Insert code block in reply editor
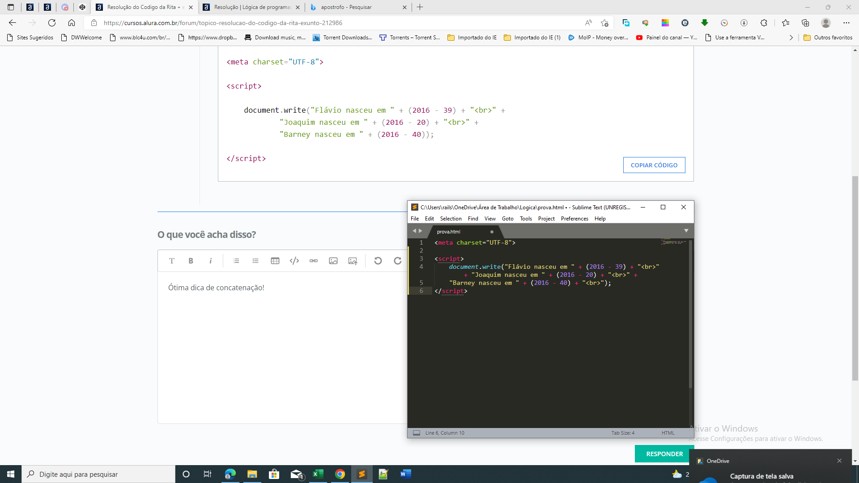Image resolution: width=859 pixels, height=483 pixels. (294, 261)
